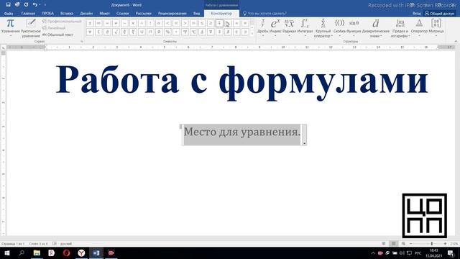The image size is (460, 259).
Task: Insert the for-all ∀ symbol
Action: 90,32
